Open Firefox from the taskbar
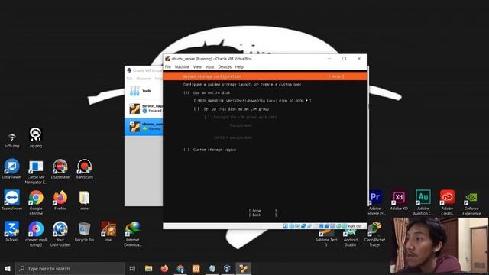Viewport: 489px width, 275px height. [x=164, y=268]
